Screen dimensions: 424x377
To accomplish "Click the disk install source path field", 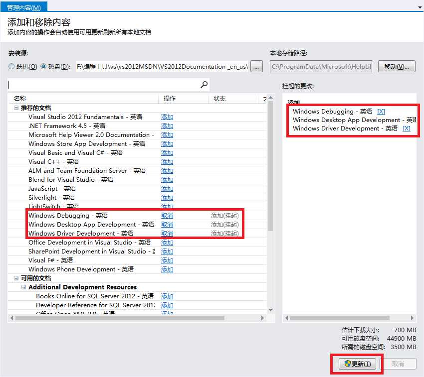I will [162, 66].
